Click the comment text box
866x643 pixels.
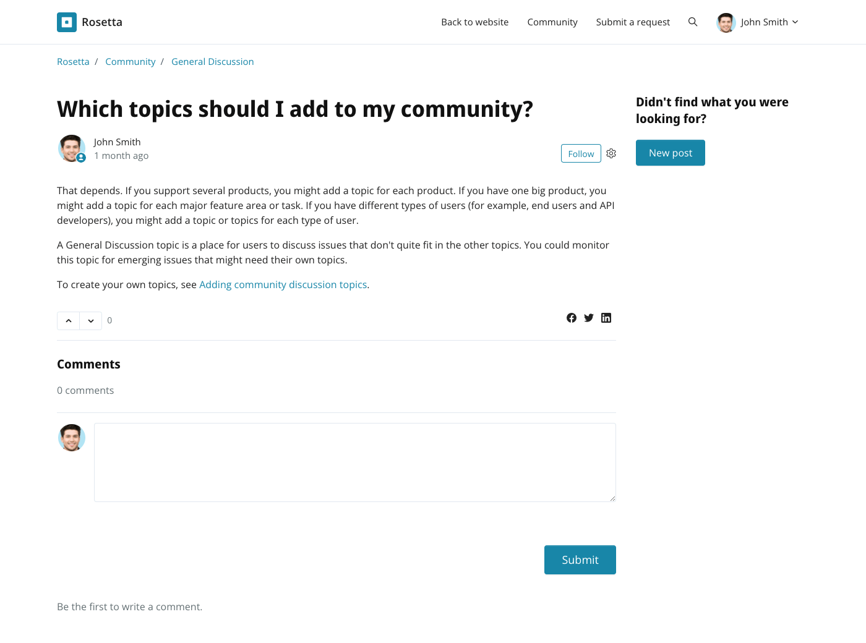pyautogui.click(x=355, y=462)
